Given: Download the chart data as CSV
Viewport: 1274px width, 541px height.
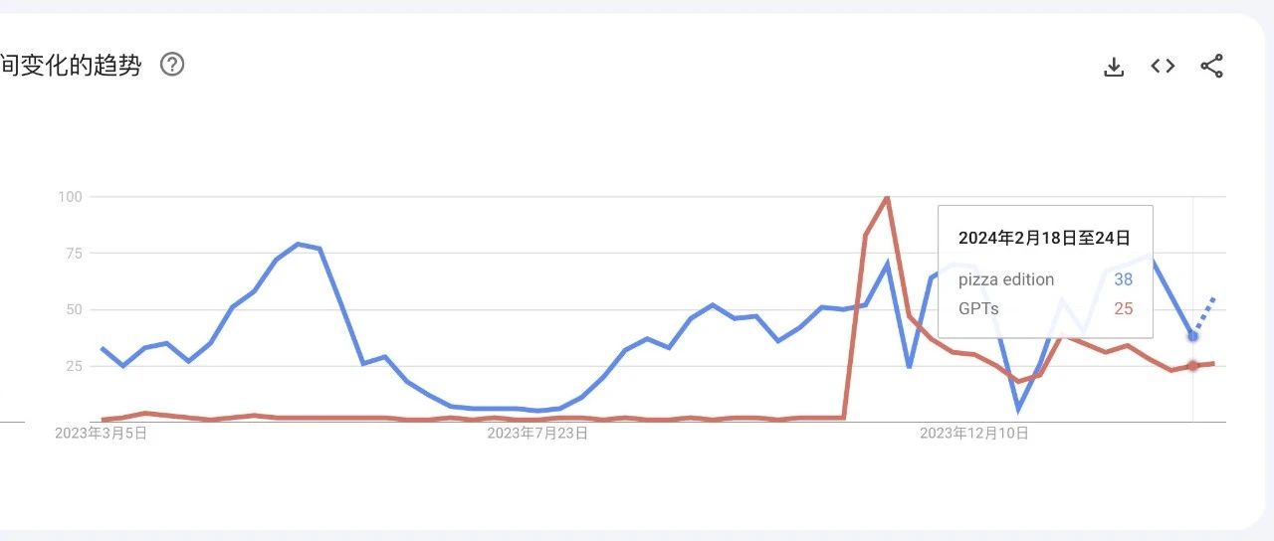Looking at the screenshot, I should (1114, 67).
